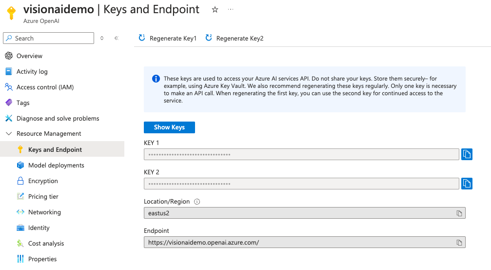Select Networking in the sidebar
The height and width of the screenshot is (270, 491).
pos(44,212)
